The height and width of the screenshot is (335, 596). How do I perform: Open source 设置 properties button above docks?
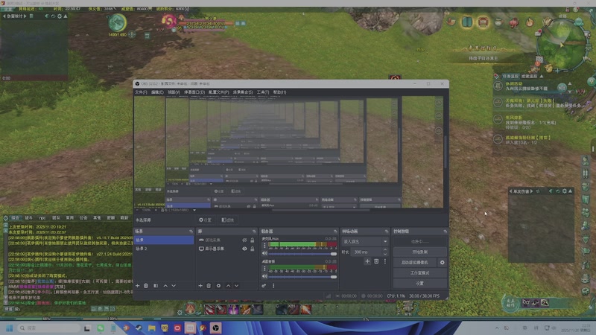coord(206,220)
